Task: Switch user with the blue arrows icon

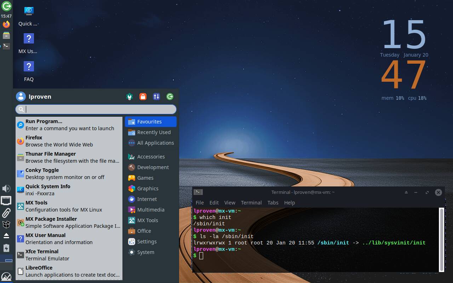Action: 156,96
